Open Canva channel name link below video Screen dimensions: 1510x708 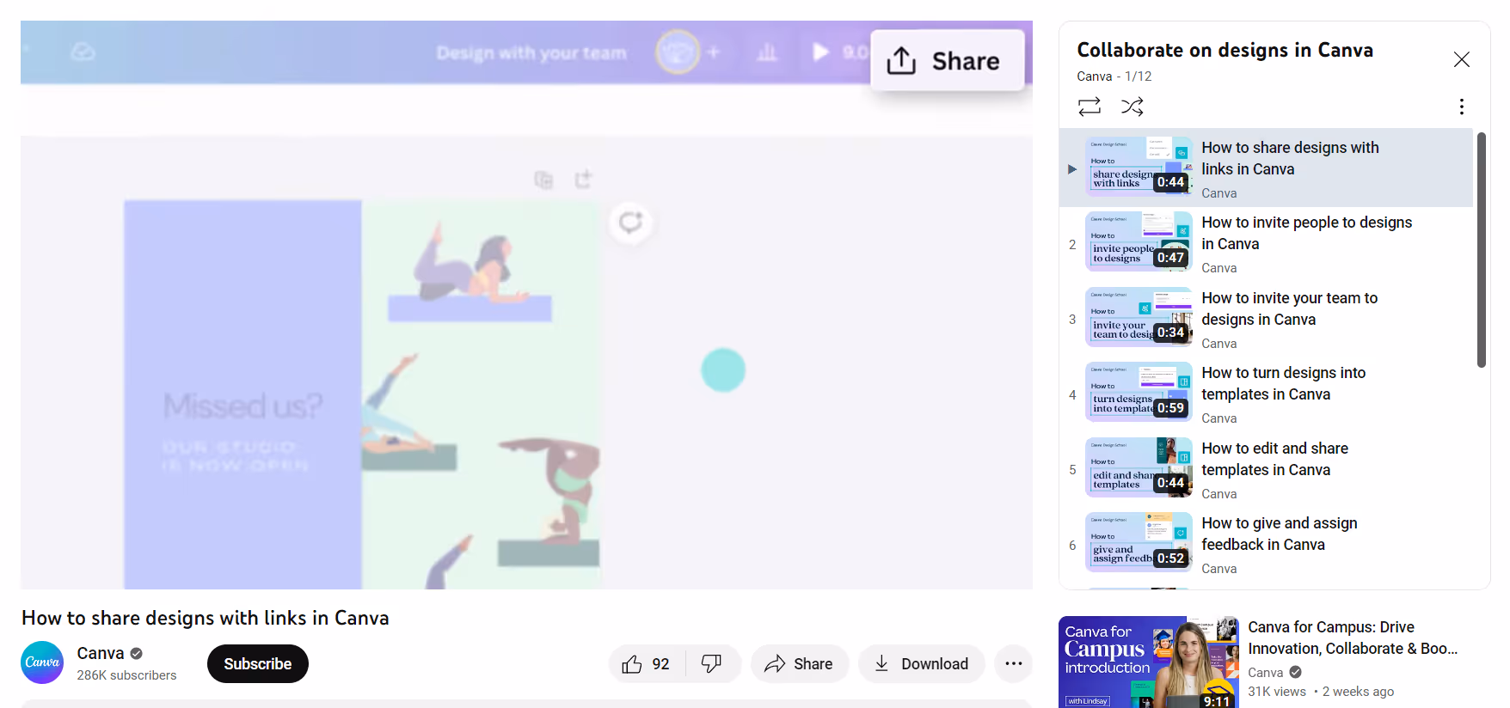pos(101,653)
